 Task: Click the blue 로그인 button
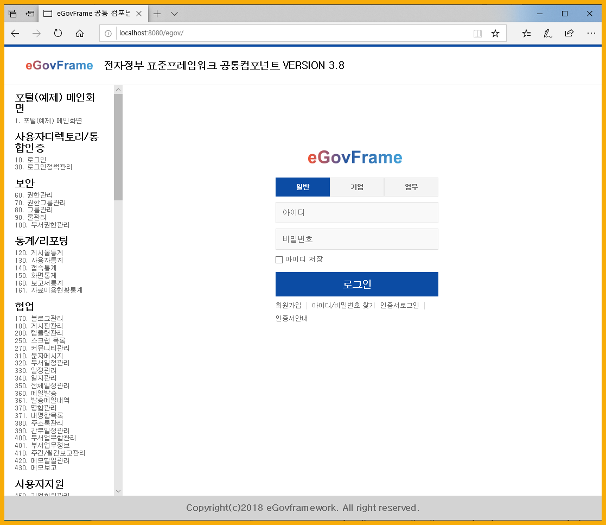(x=357, y=284)
